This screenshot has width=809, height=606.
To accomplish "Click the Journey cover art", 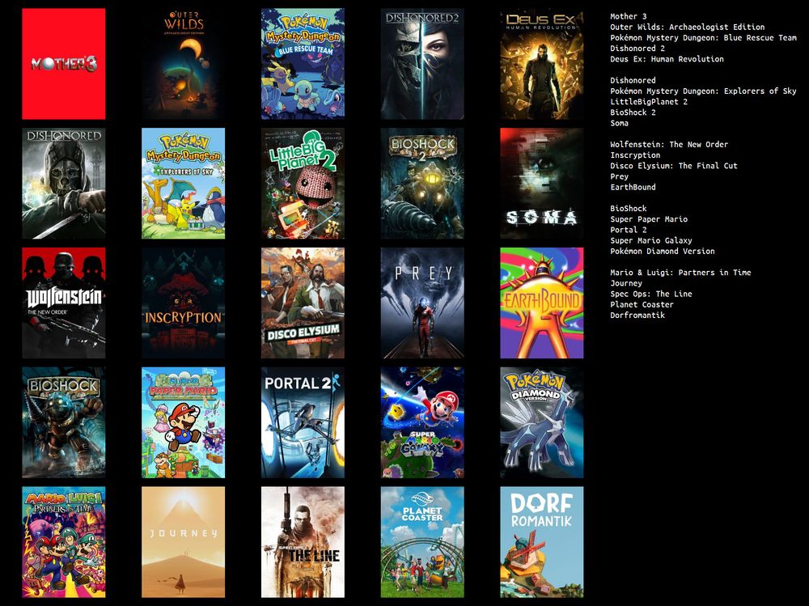I will [x=183, y=542].
